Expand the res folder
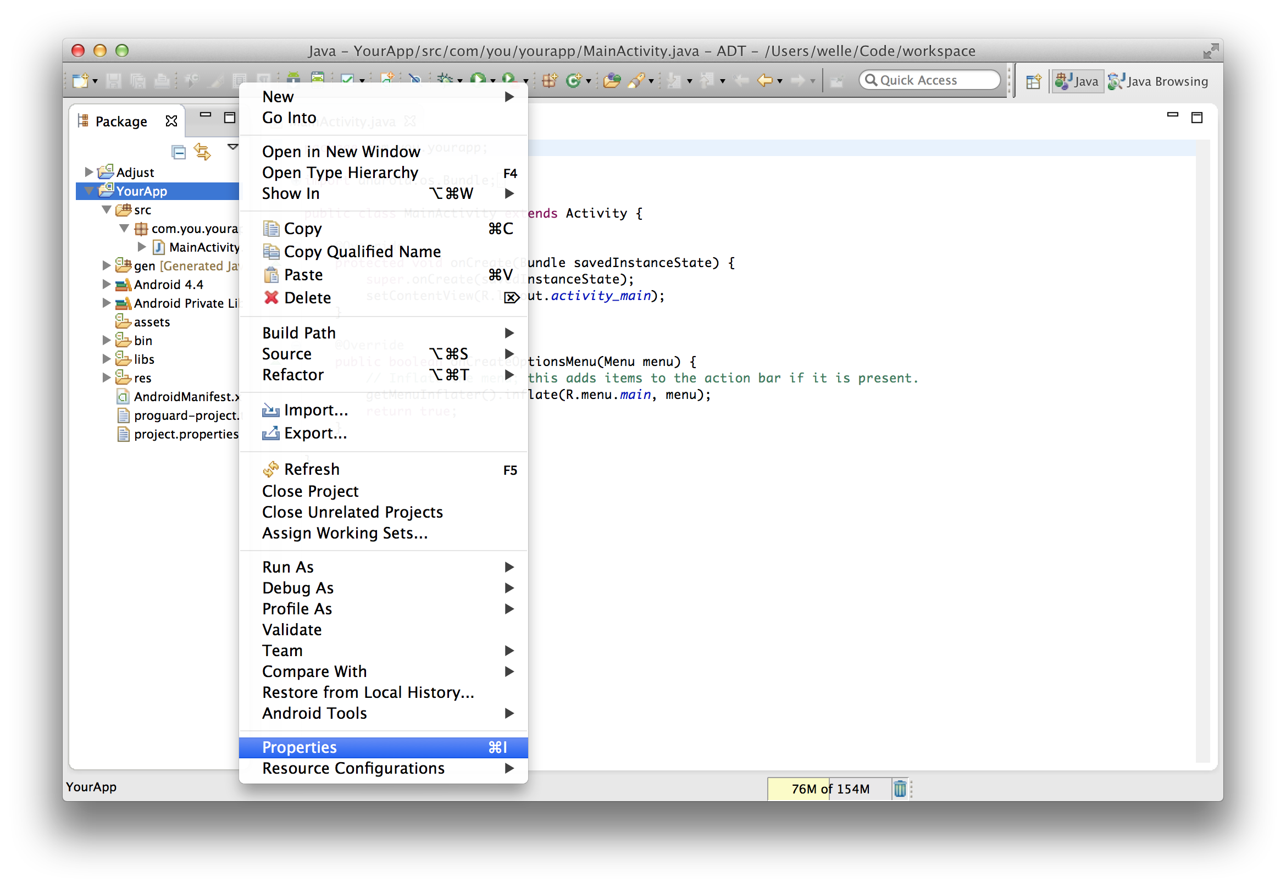This screenshot has height=888, width=1286. [106, 378]
